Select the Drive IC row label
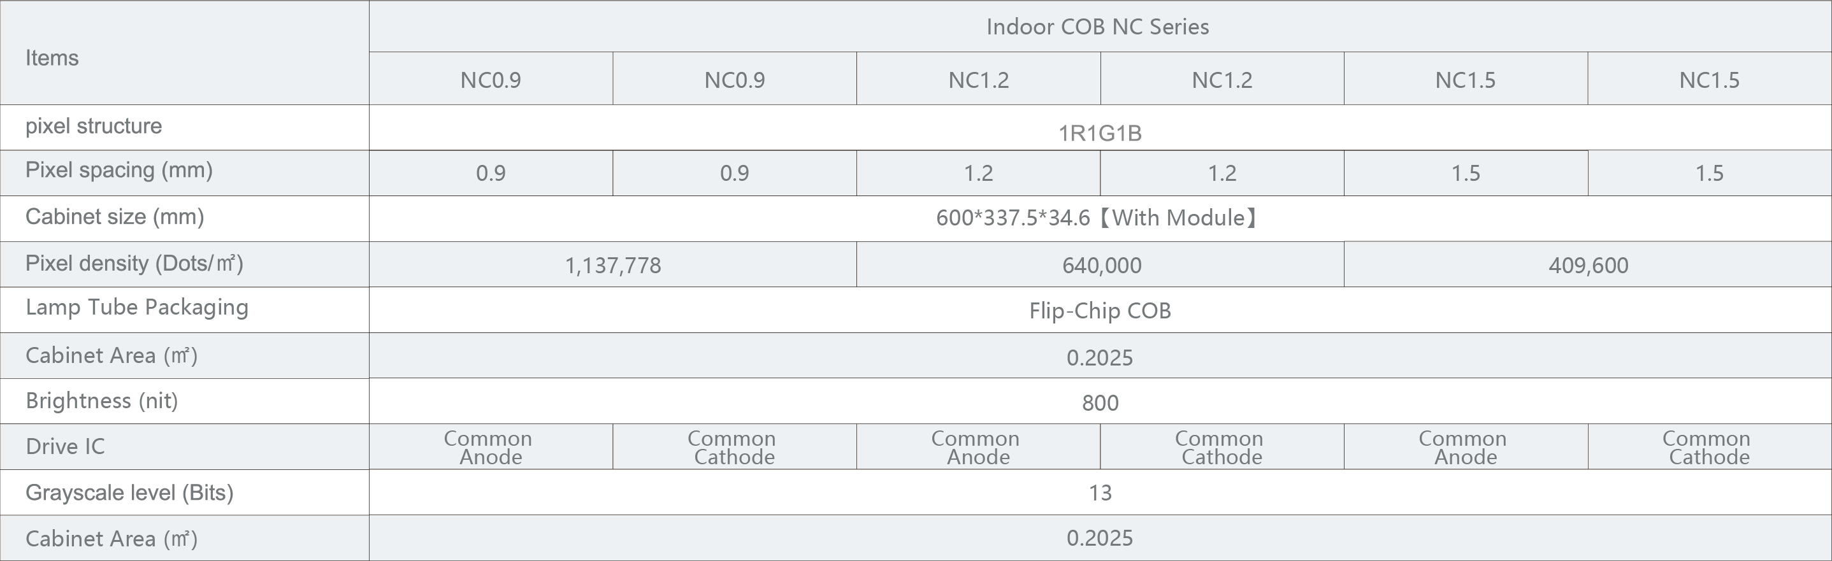Screen dimensions: 1832x561 click(x=65, y=446)
